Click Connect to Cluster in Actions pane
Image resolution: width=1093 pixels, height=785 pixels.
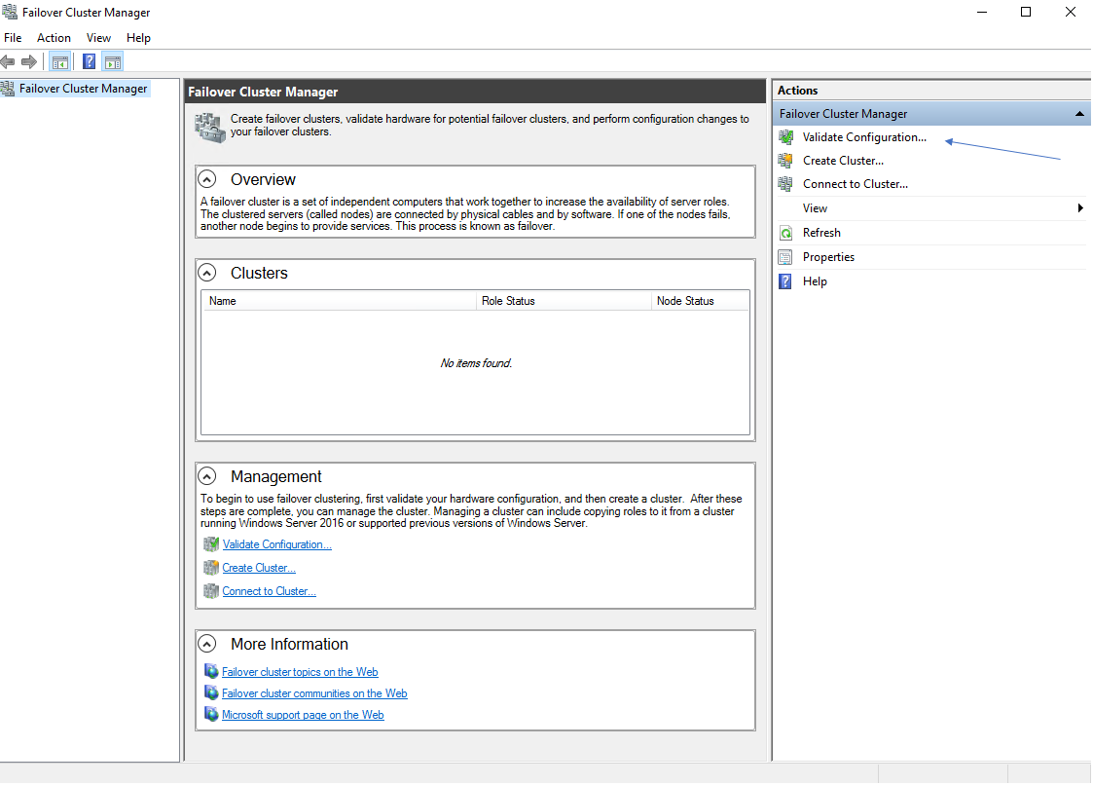[855, 184]
